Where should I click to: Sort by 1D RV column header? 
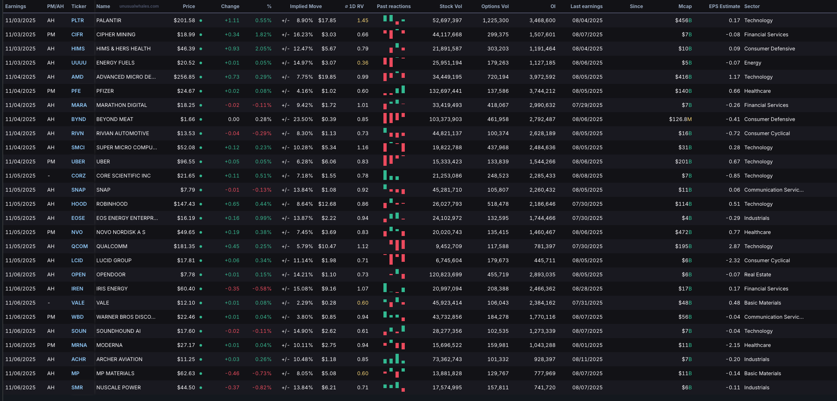[354, 6]
